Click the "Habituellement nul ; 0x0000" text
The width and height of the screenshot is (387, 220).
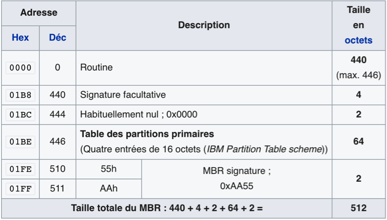tap(139, 115)
